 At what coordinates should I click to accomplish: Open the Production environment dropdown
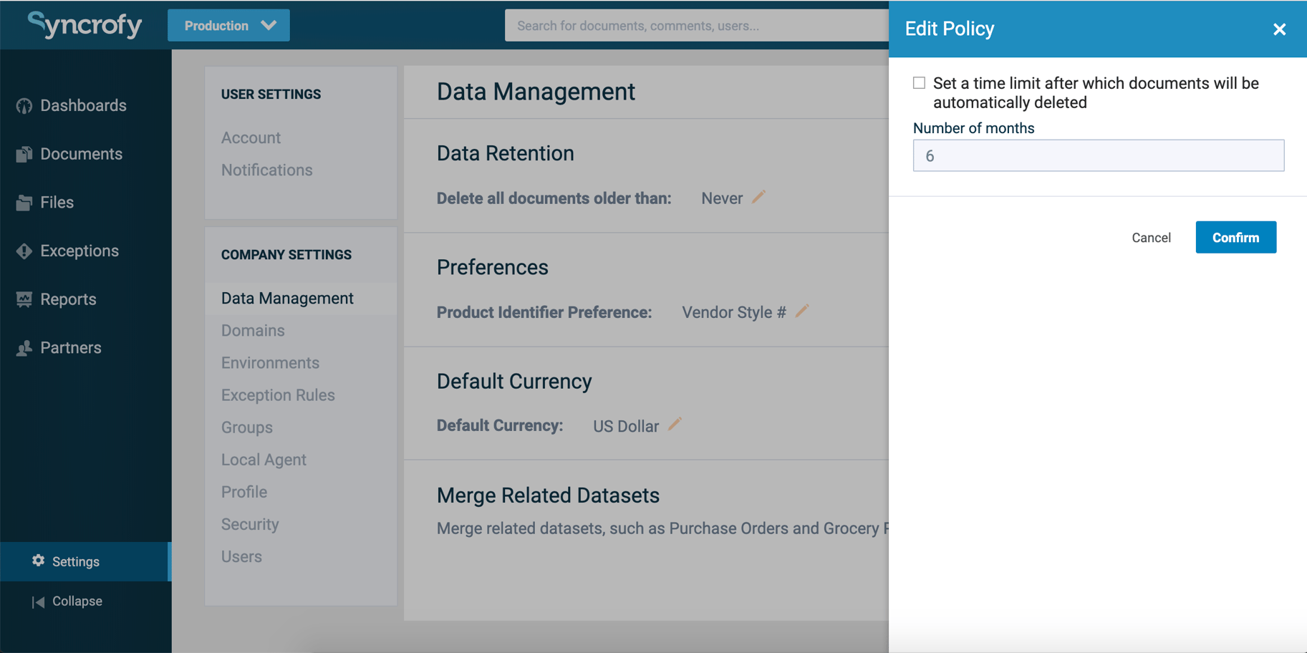(228, 24)
